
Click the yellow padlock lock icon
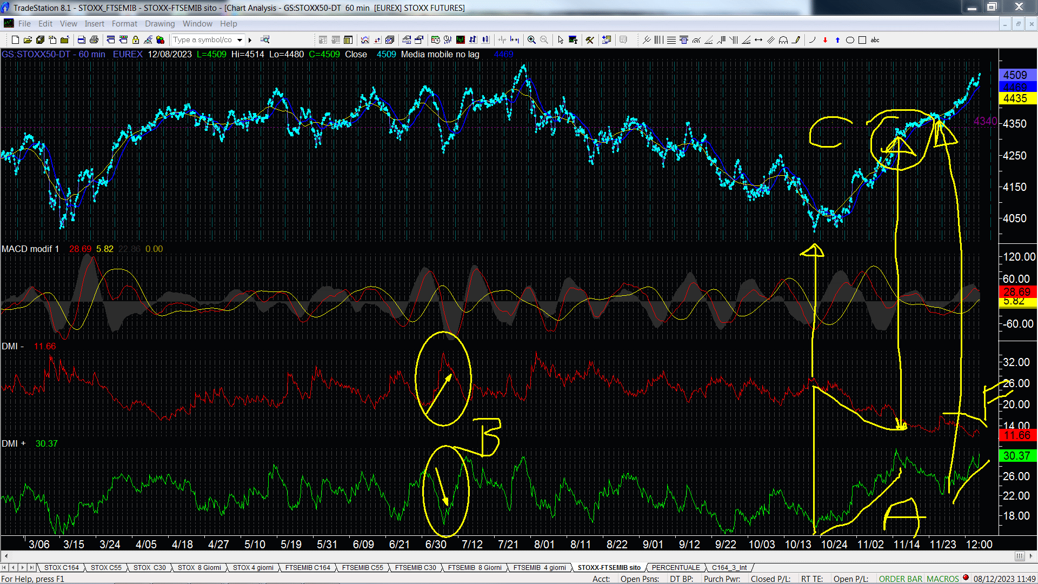point(136,40)
